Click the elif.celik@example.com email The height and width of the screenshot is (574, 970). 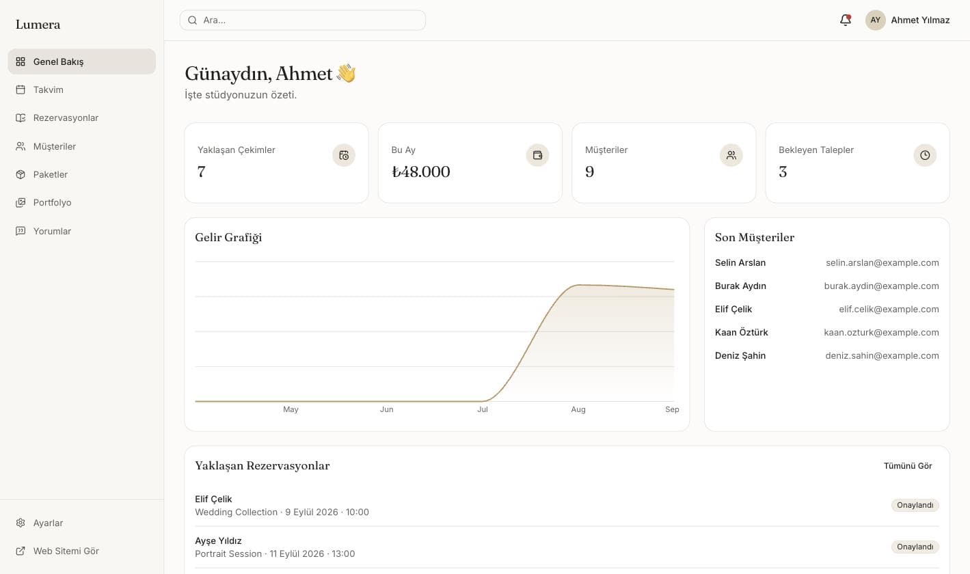[889, 309]
